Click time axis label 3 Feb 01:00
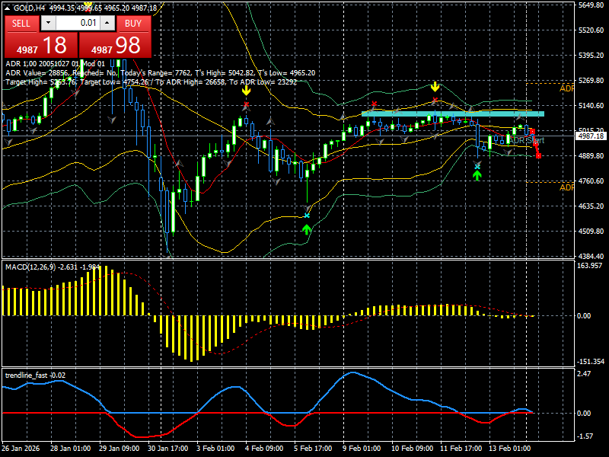Viewport: 609px width, 457px height. [x=215, y=449]
